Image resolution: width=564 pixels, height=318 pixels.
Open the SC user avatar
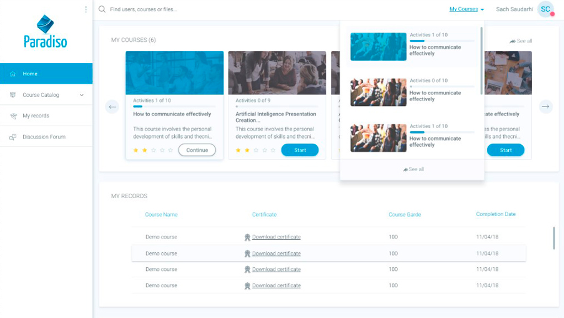[546, 9]
